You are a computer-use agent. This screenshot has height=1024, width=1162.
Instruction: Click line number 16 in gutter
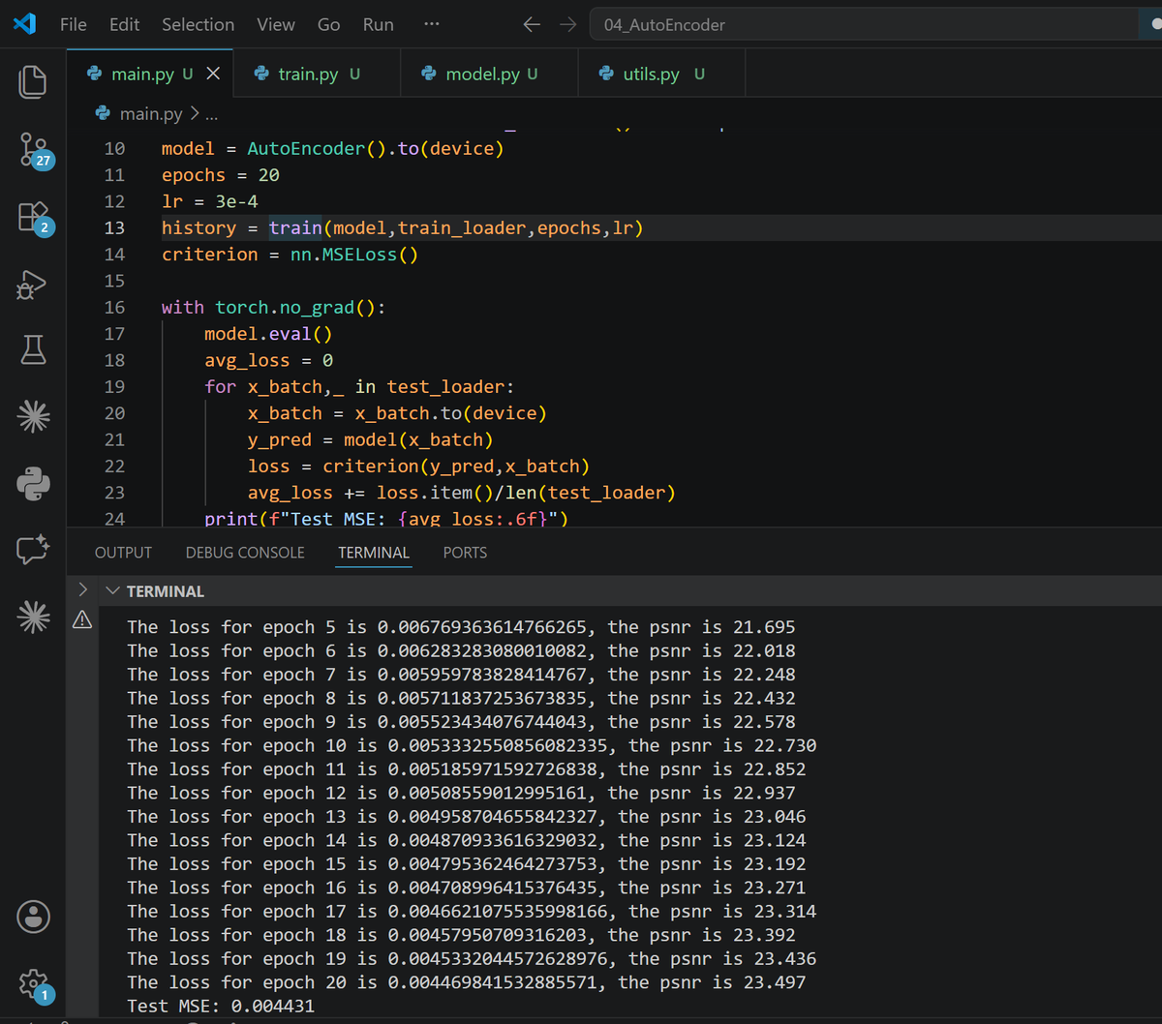(x=114, y=308)
